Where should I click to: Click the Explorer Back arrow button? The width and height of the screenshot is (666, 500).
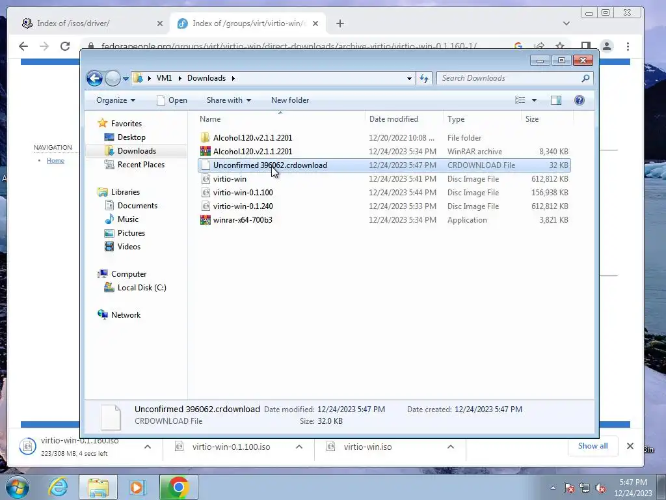[x=94, y=78]
